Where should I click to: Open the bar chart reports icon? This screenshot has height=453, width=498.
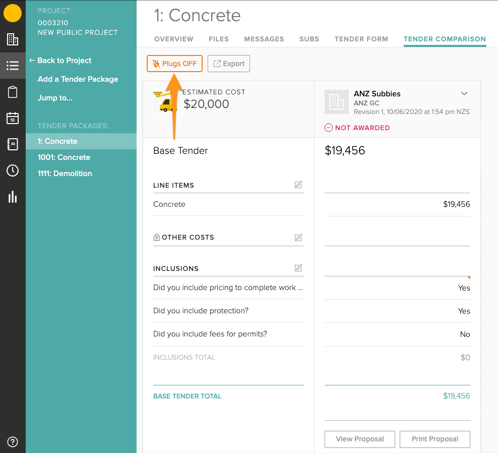(13, 197)
